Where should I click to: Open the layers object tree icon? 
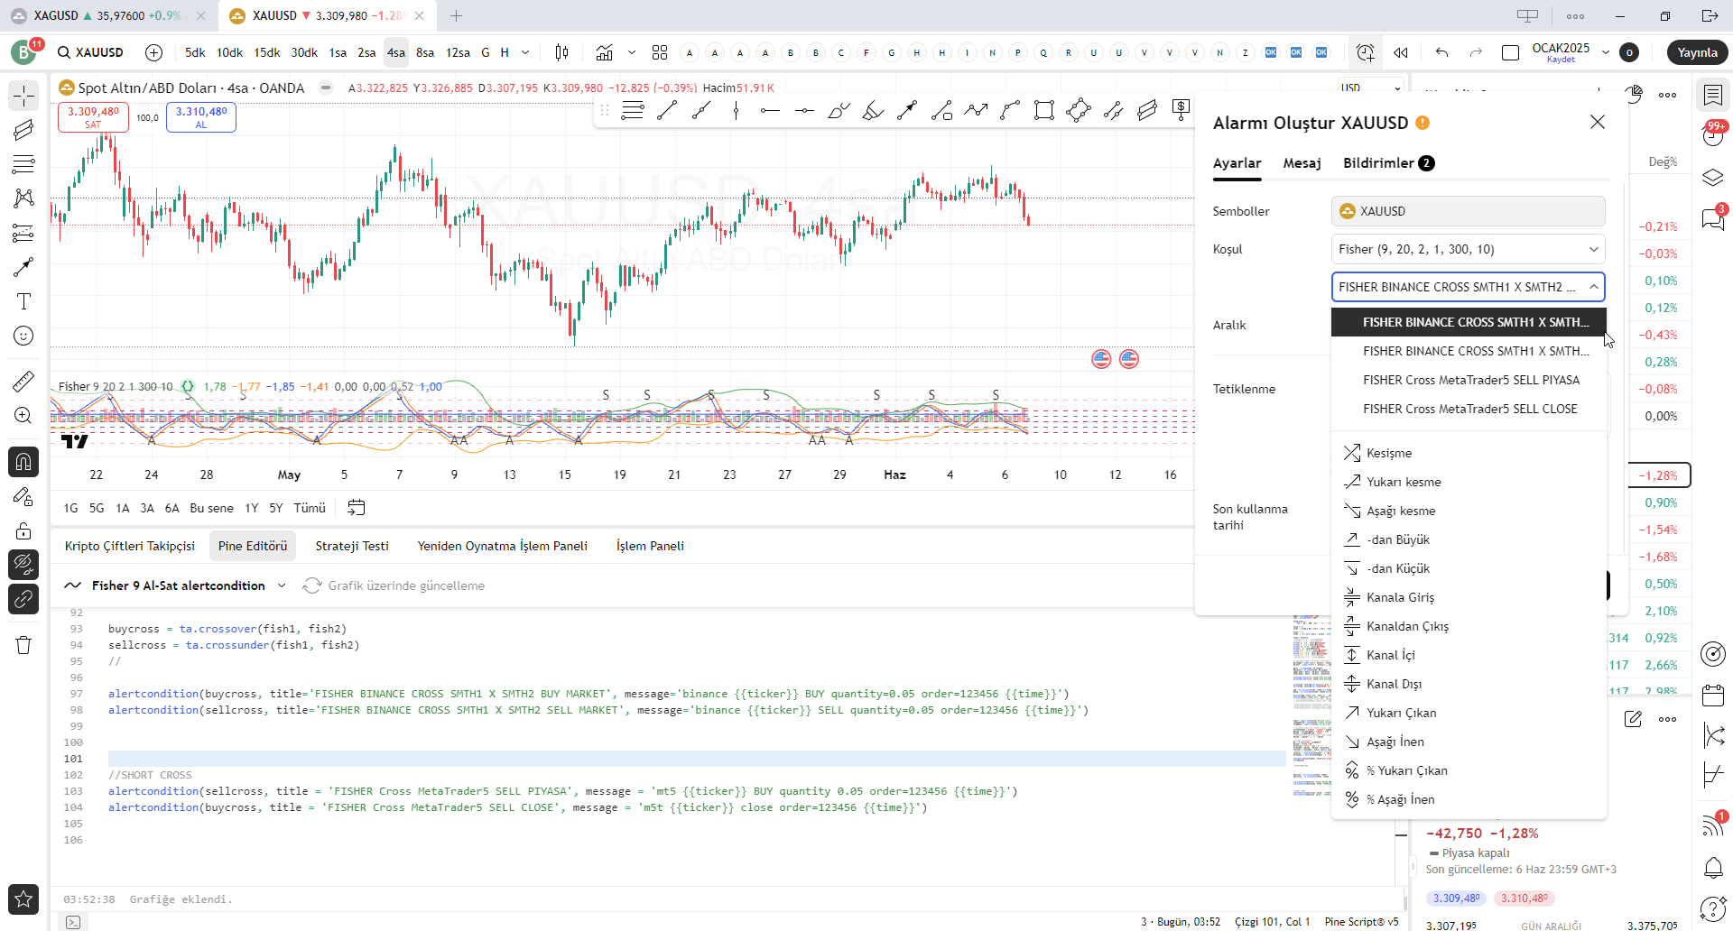[1712, 178]
